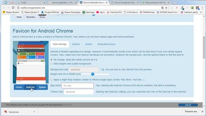Show the Switcher preview
Viewport: 206px width, 116px height.
coord(30,87)
